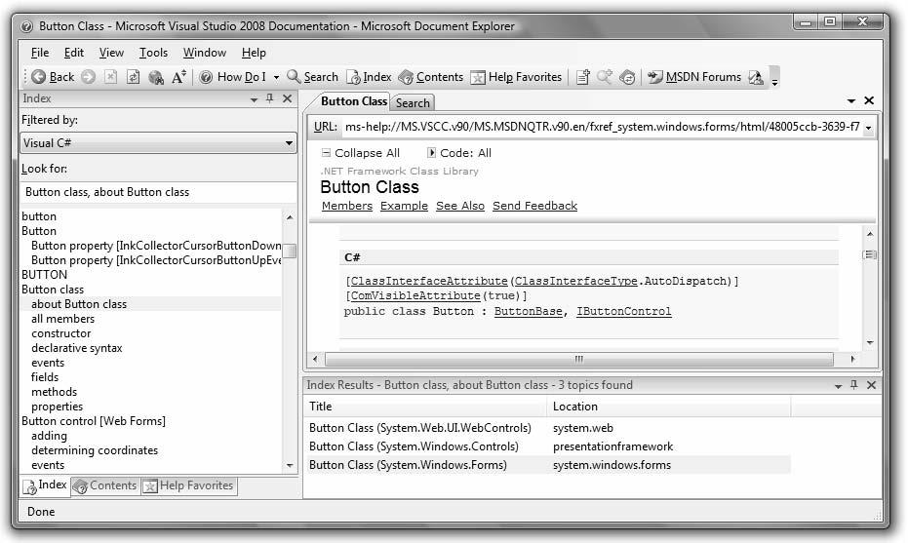This screenshot has height=543, width=908.
Task: Open the Example link
Action: coord(404,206)
